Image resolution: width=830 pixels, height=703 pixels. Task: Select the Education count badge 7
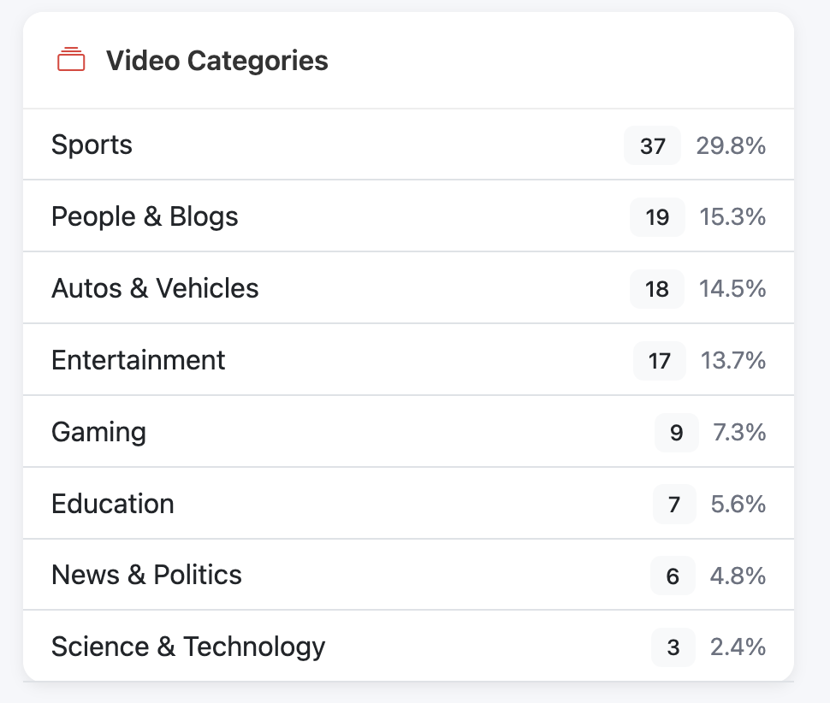point(673,505)
